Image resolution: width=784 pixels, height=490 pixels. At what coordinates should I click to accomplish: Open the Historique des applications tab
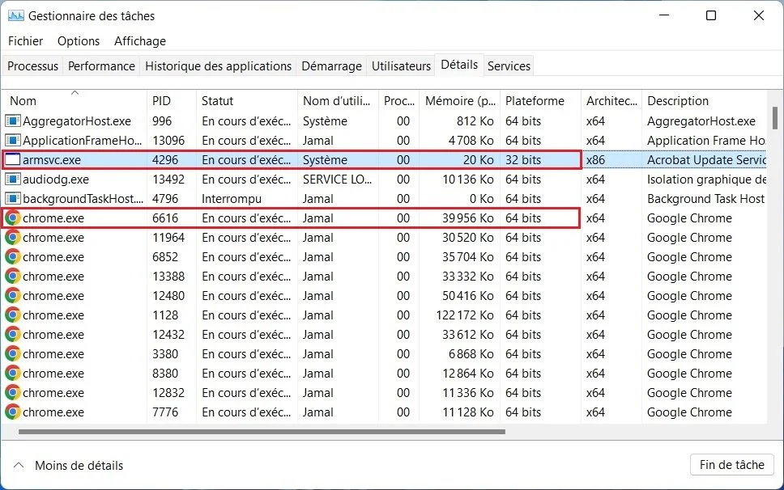pos(219,65)
